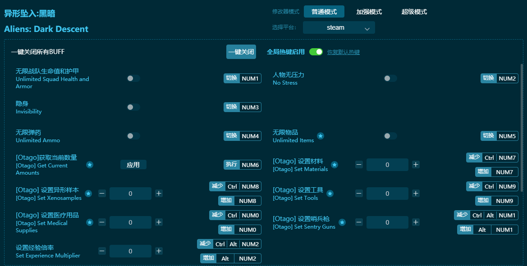This screenshot has width=527, height=266.
Task: Switch to 超级模式 mode tab
Action: point(414,12)
